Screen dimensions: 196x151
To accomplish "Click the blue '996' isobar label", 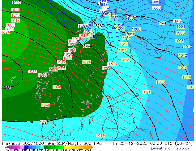I will (103, 11).
